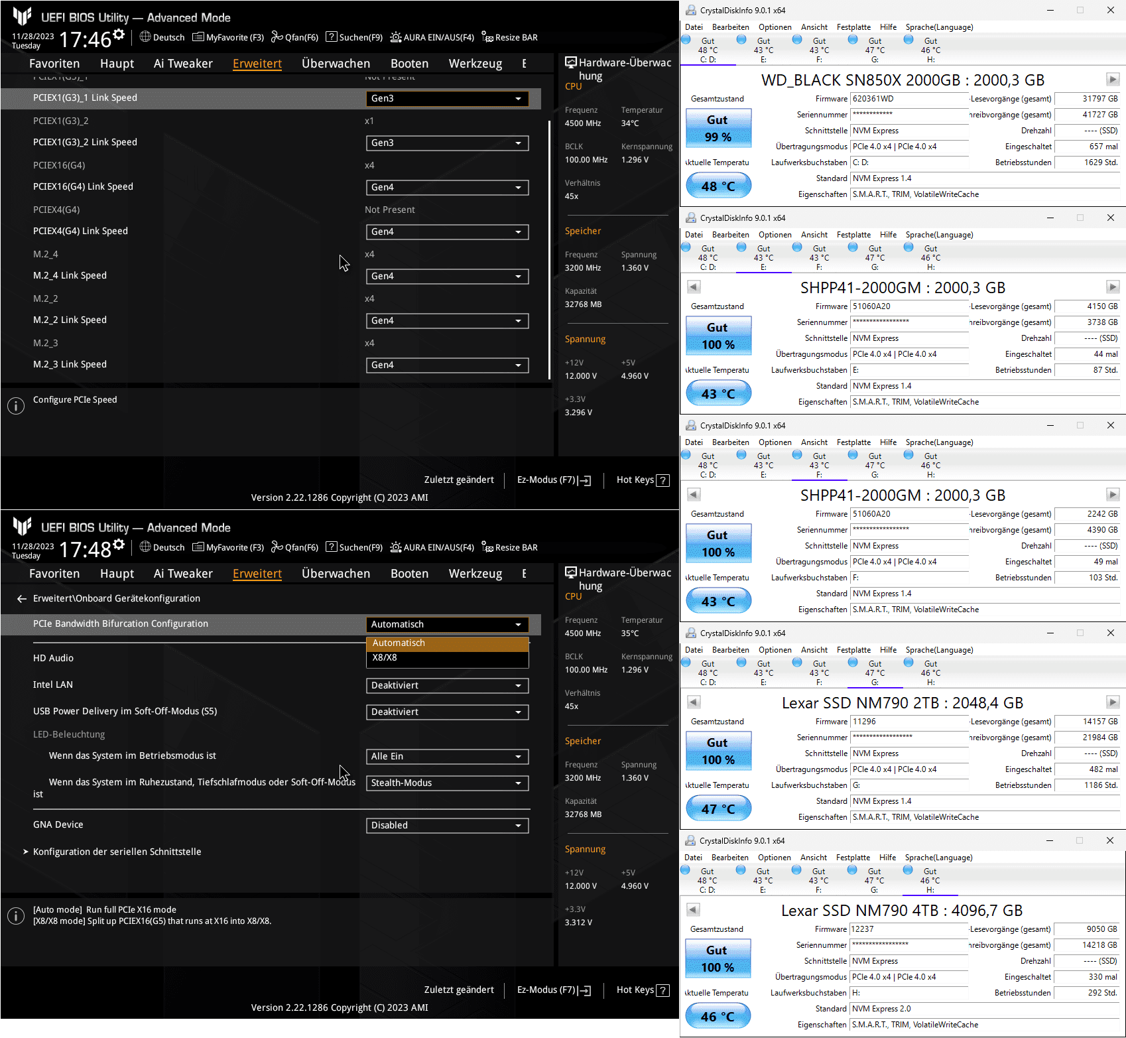The image size is (1126, 1038).
Task: Open Festplatte menu in Lexar NM790 4TB window
Action: [x=853, y=858]
